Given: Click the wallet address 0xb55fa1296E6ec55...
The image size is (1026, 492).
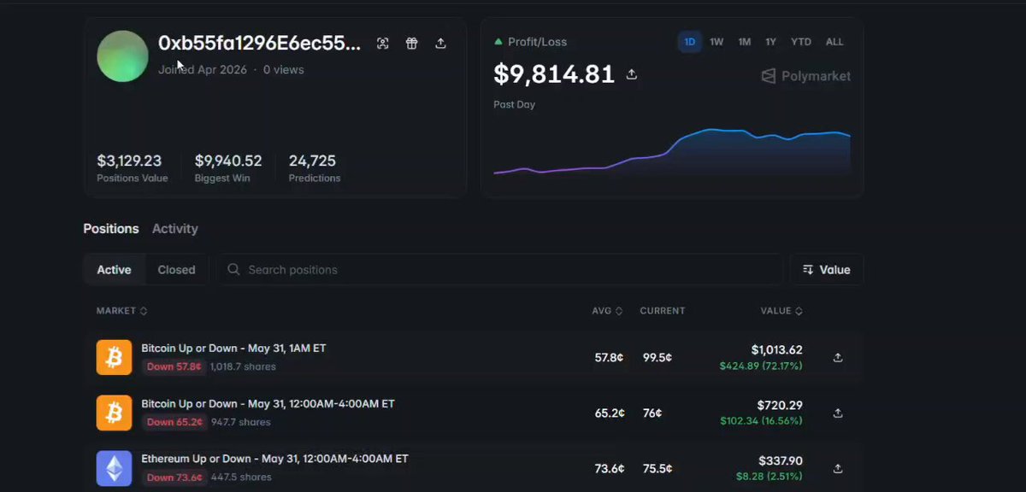Looking at the screenshot, I should click(x=259, y=44).
